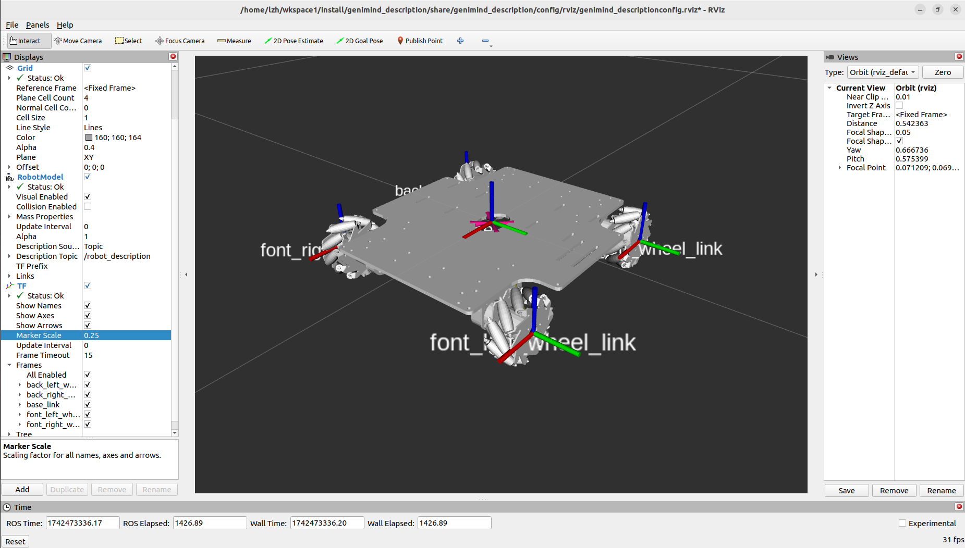Image resolution: width=965 pixels, height=548 pixels.
Task: Open the Panels menu
Action: point(38,25)
